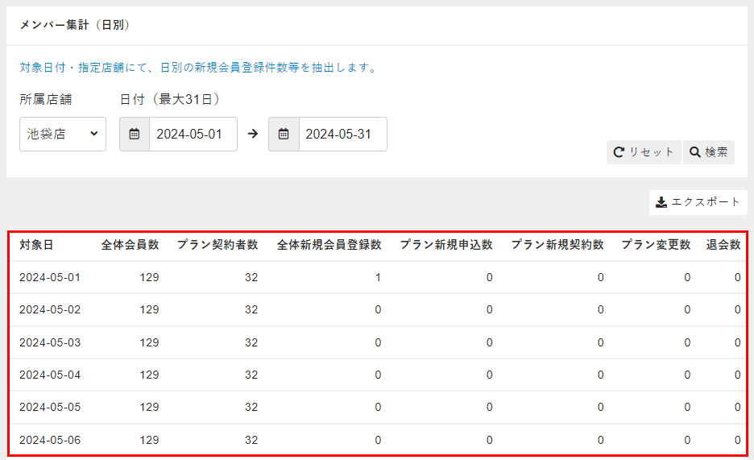
Task: Click the プラン新規申込数 column header
Action: [446, 245]
